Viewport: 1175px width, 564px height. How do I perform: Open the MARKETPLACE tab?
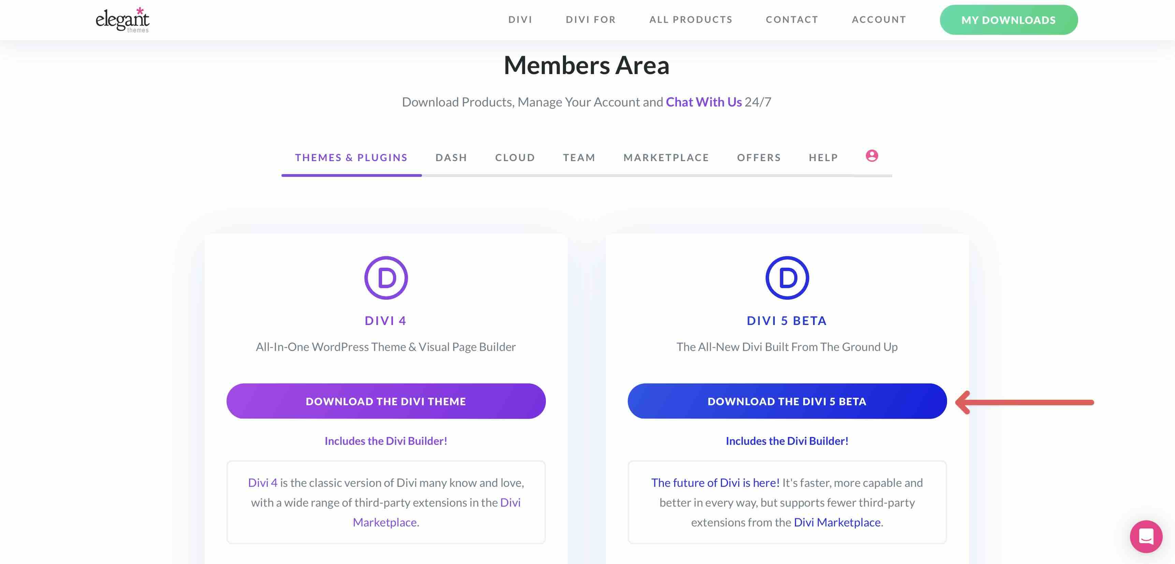pos(666,157)
